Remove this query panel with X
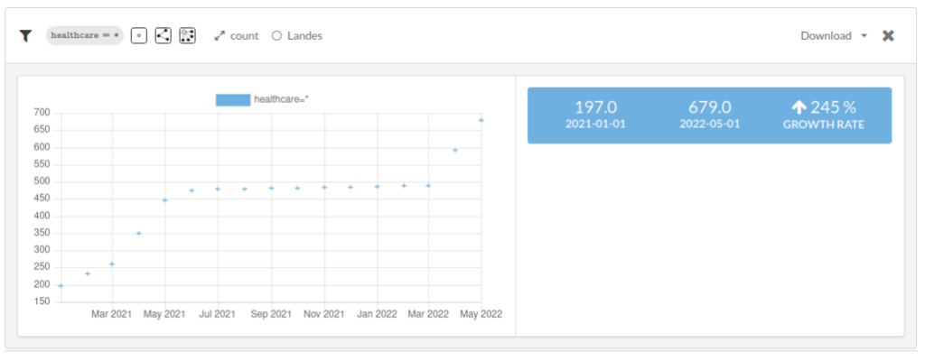Screen dimensions: 925x361 [888, 36]
